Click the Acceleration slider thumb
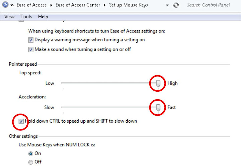Image resolution: width=241 pixels, height=168 pixels. (x=158, y=107)
